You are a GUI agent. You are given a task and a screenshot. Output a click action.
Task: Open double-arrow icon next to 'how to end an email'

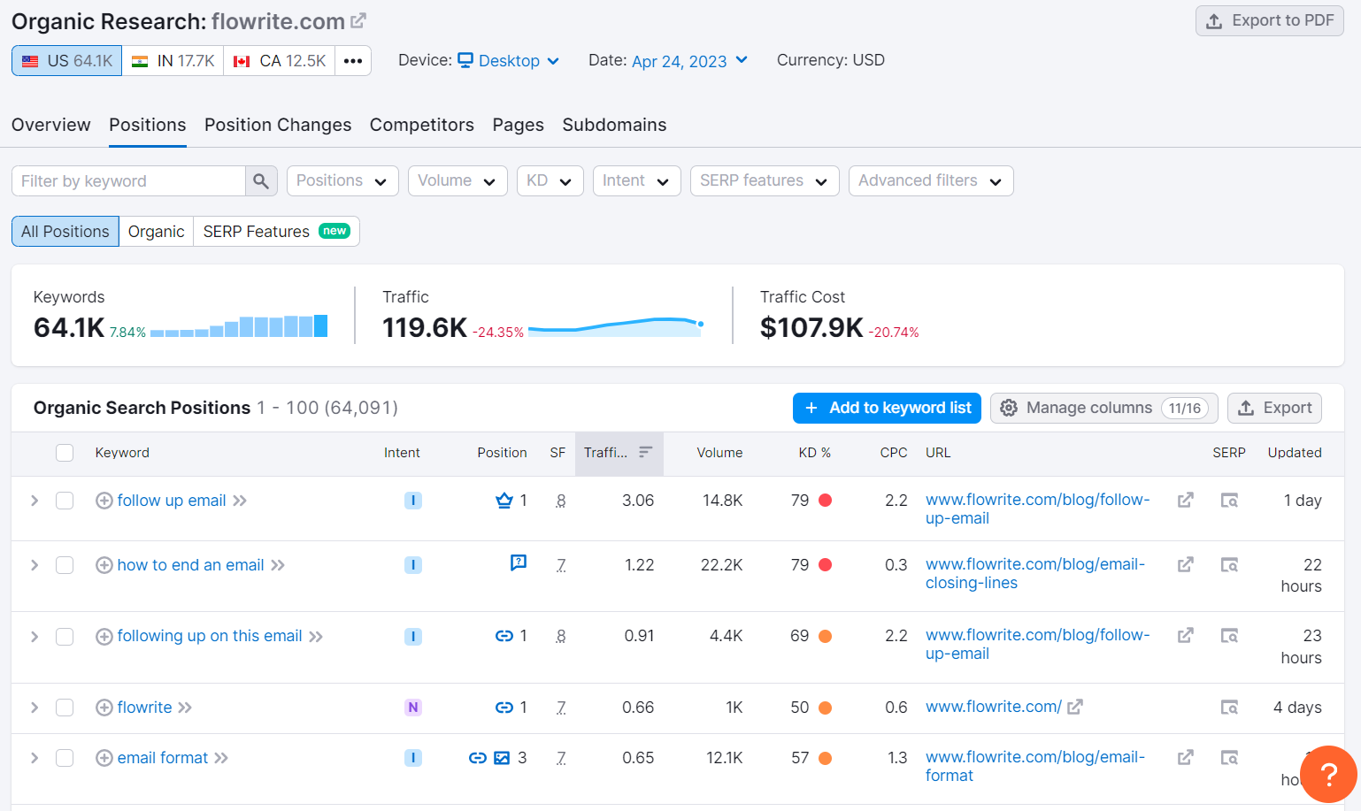coord(278,565)
